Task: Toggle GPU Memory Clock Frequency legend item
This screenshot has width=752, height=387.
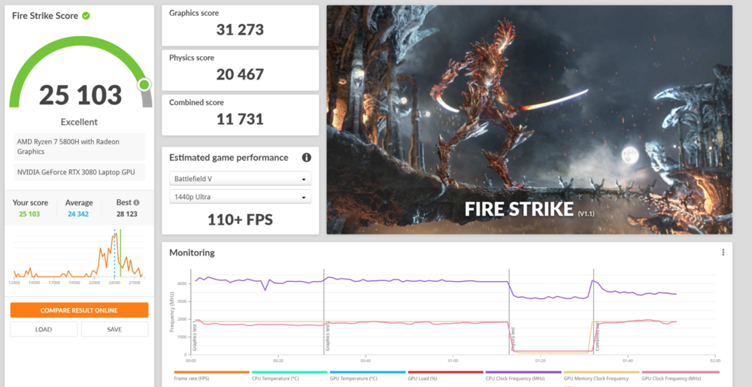Action: [x=601, y=379]
